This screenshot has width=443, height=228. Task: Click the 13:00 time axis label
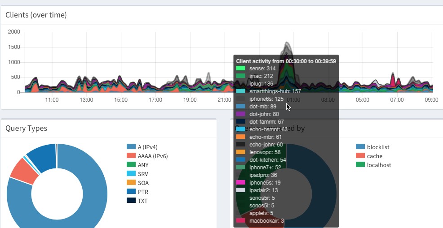pos(86,100)
